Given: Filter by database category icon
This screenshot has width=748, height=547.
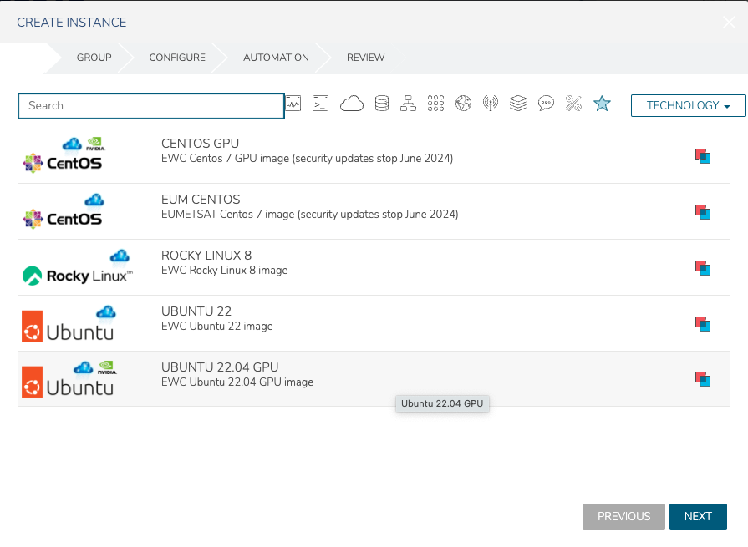Looking at the screenshot, I should click(x=382, y=103).
